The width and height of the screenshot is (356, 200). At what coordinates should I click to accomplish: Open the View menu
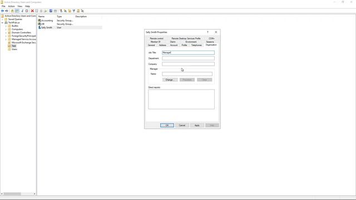pos(20,6)
